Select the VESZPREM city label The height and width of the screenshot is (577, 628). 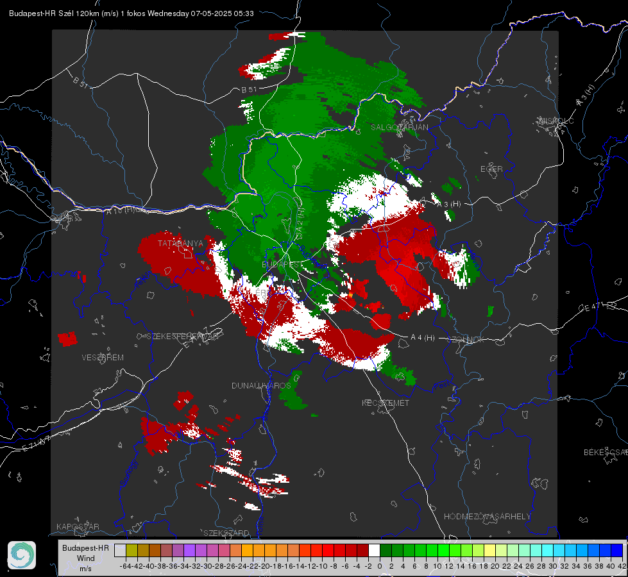coord(103,358)
